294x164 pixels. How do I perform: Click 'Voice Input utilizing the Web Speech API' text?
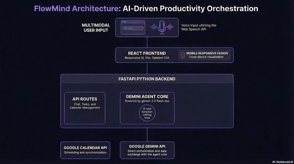pos(198,27)
